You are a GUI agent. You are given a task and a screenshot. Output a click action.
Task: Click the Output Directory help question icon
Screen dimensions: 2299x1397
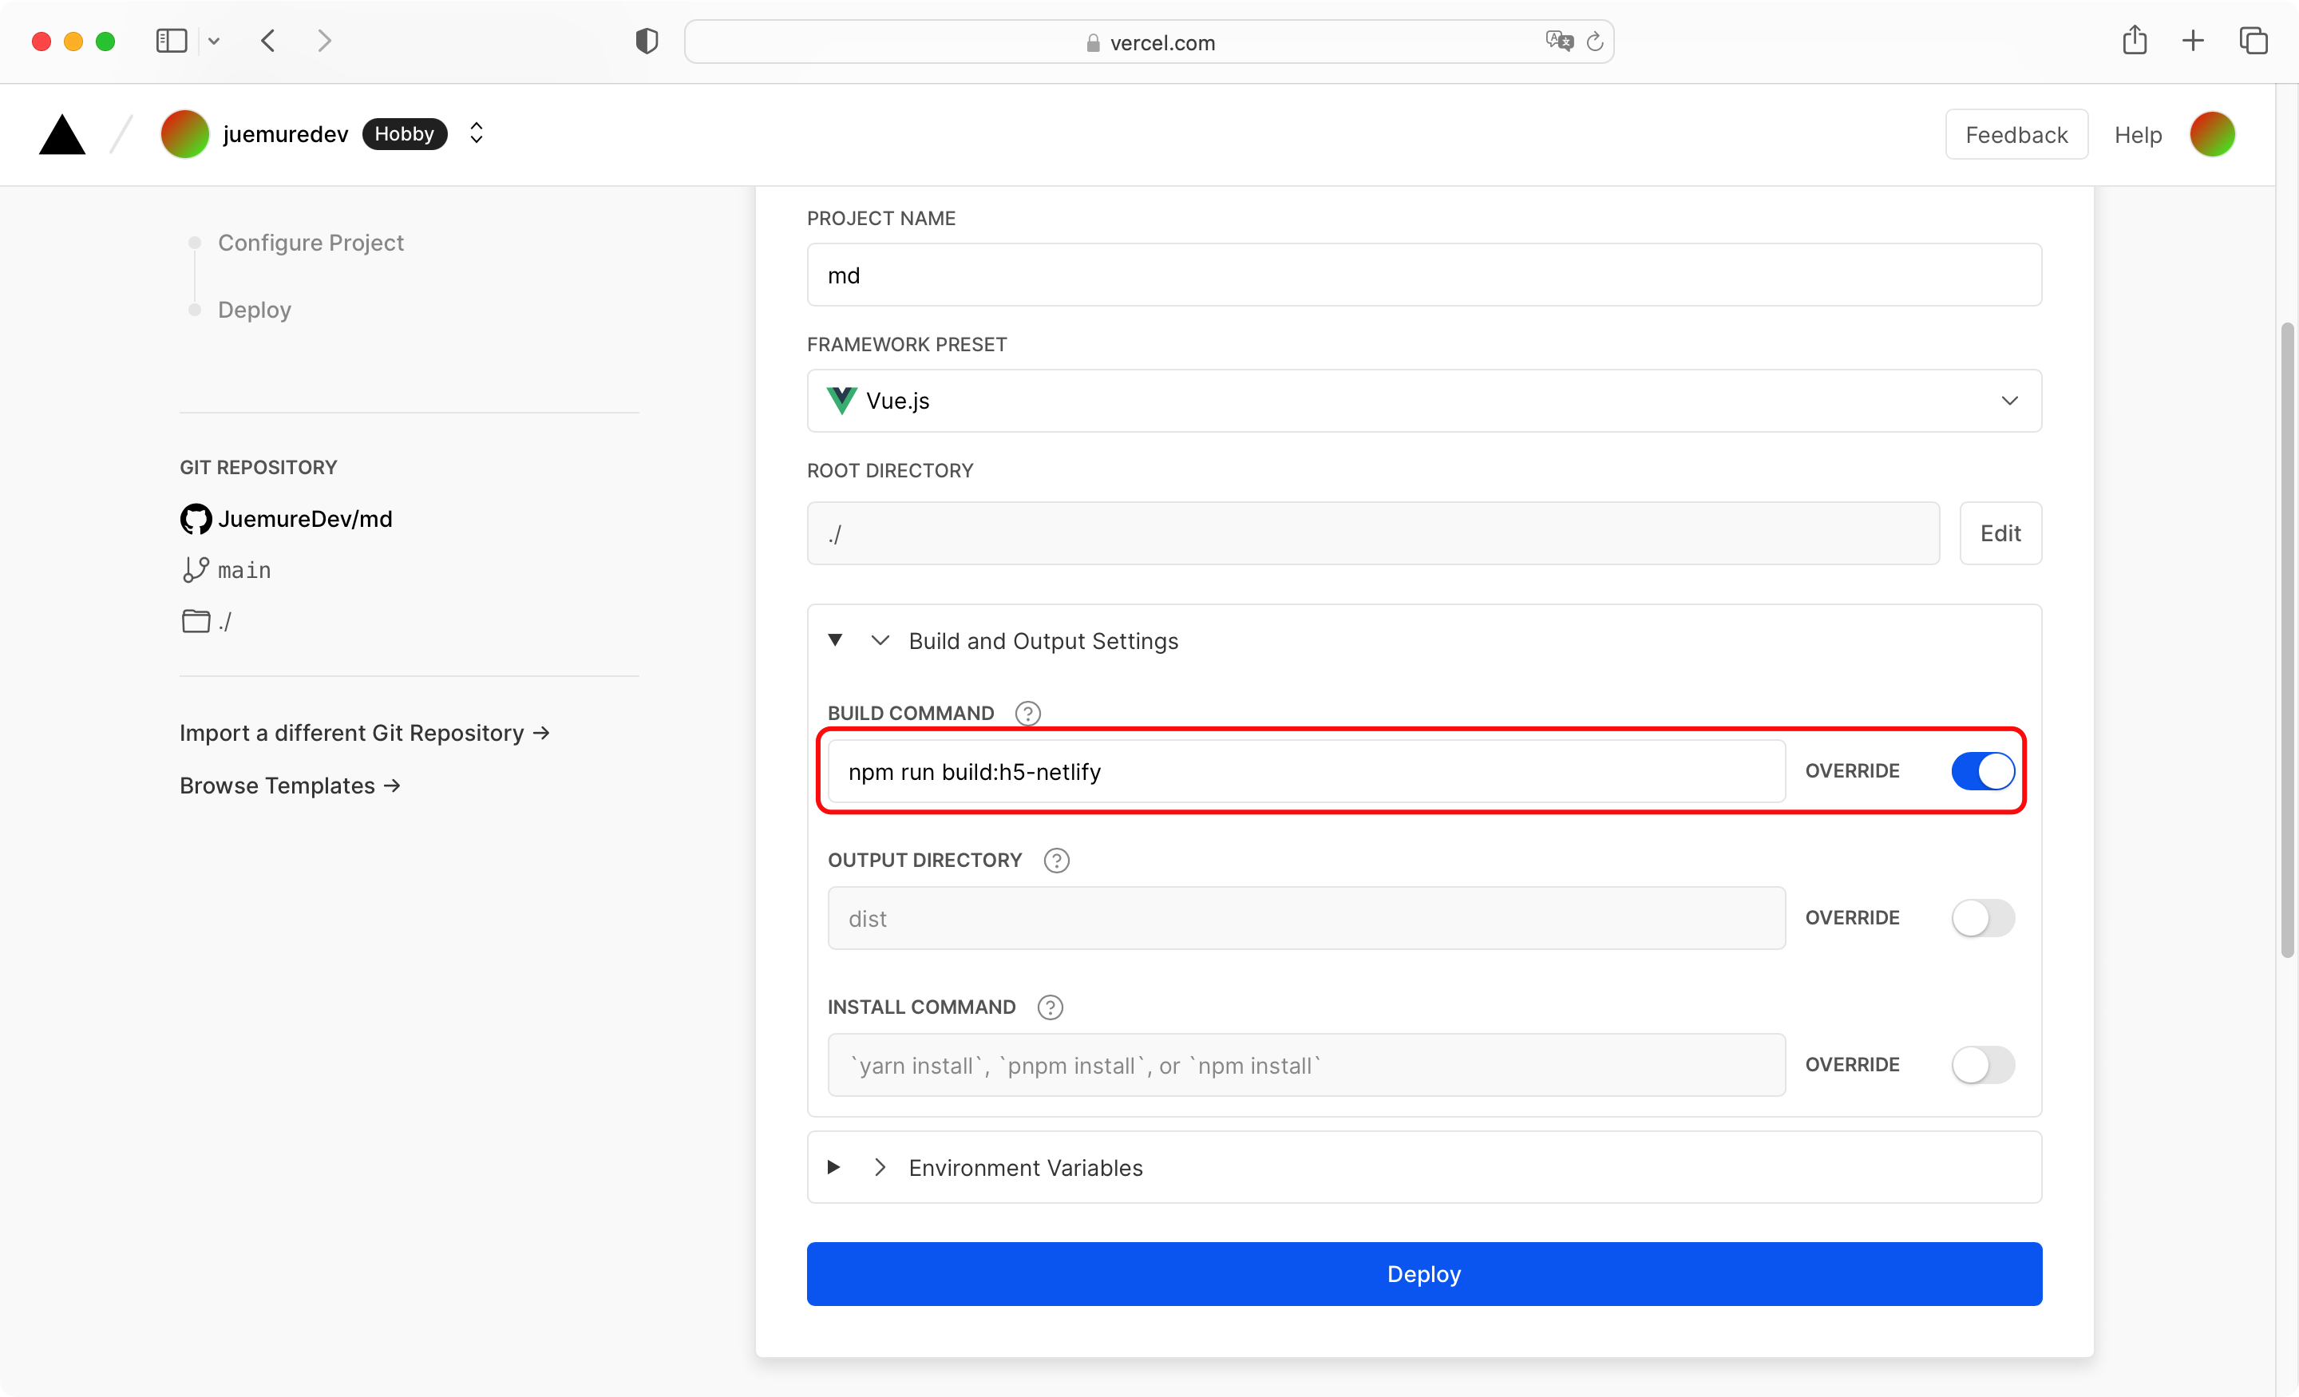click(x=1056, y=860)
